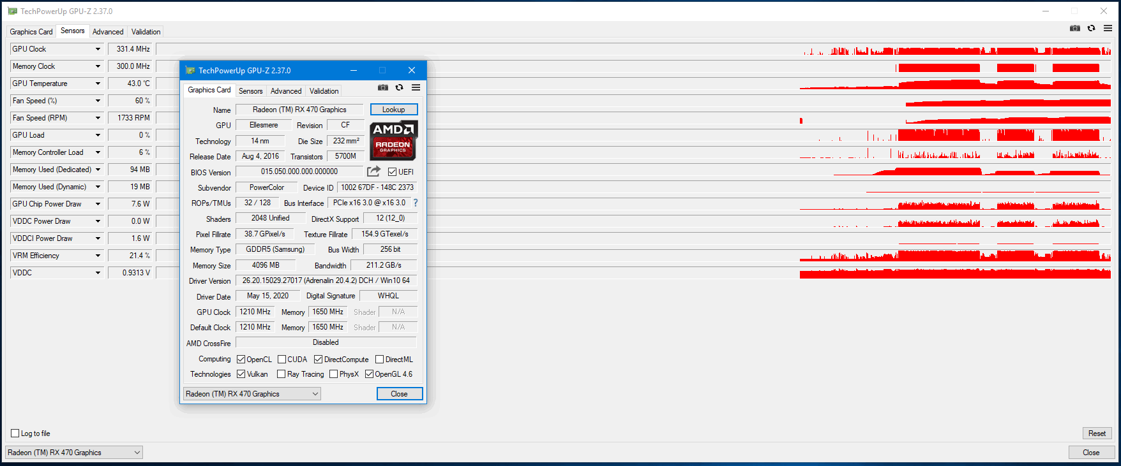The width and height of the screenshot is (1121, 466).
Task: Toggle the OpenCL checkbox
Action: coord(241,360)
